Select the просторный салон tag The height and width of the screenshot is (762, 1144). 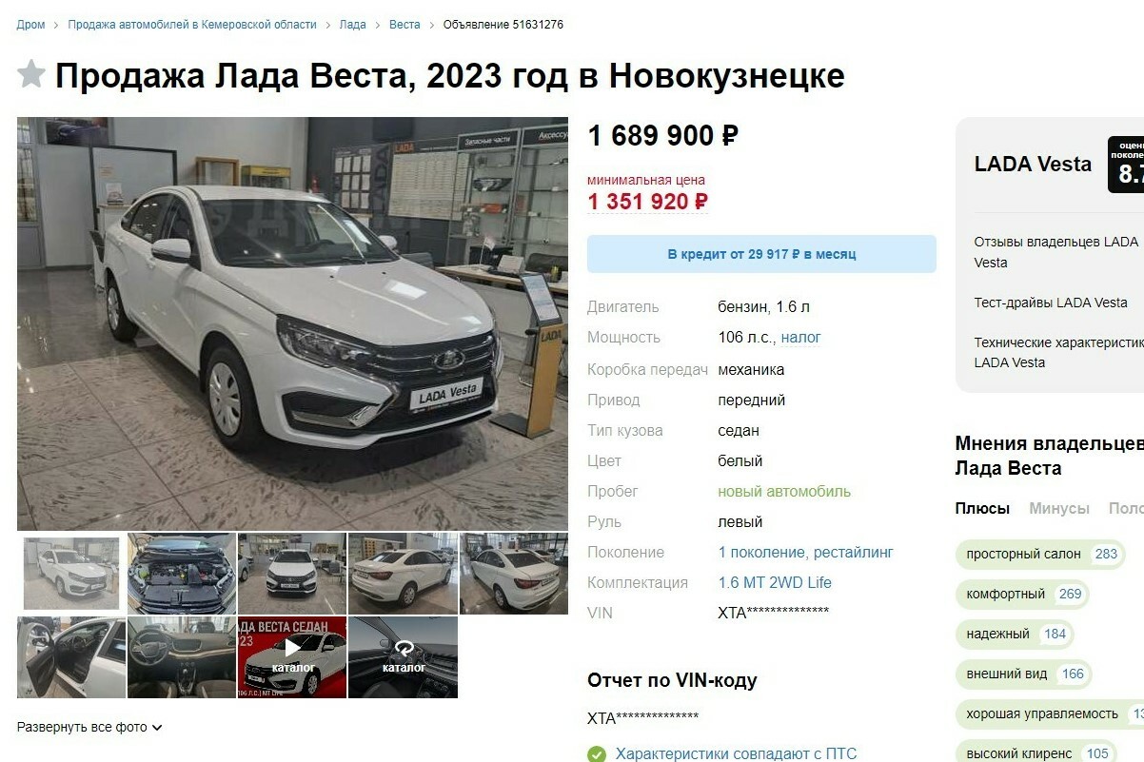coord(1039,554)
